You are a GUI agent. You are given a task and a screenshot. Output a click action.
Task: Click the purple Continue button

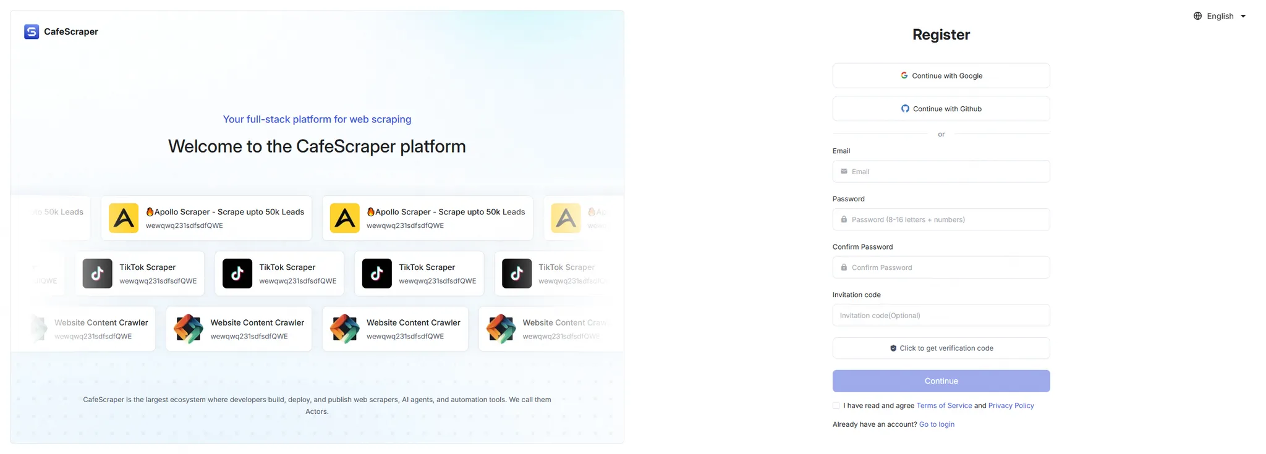tap(941, 381)
